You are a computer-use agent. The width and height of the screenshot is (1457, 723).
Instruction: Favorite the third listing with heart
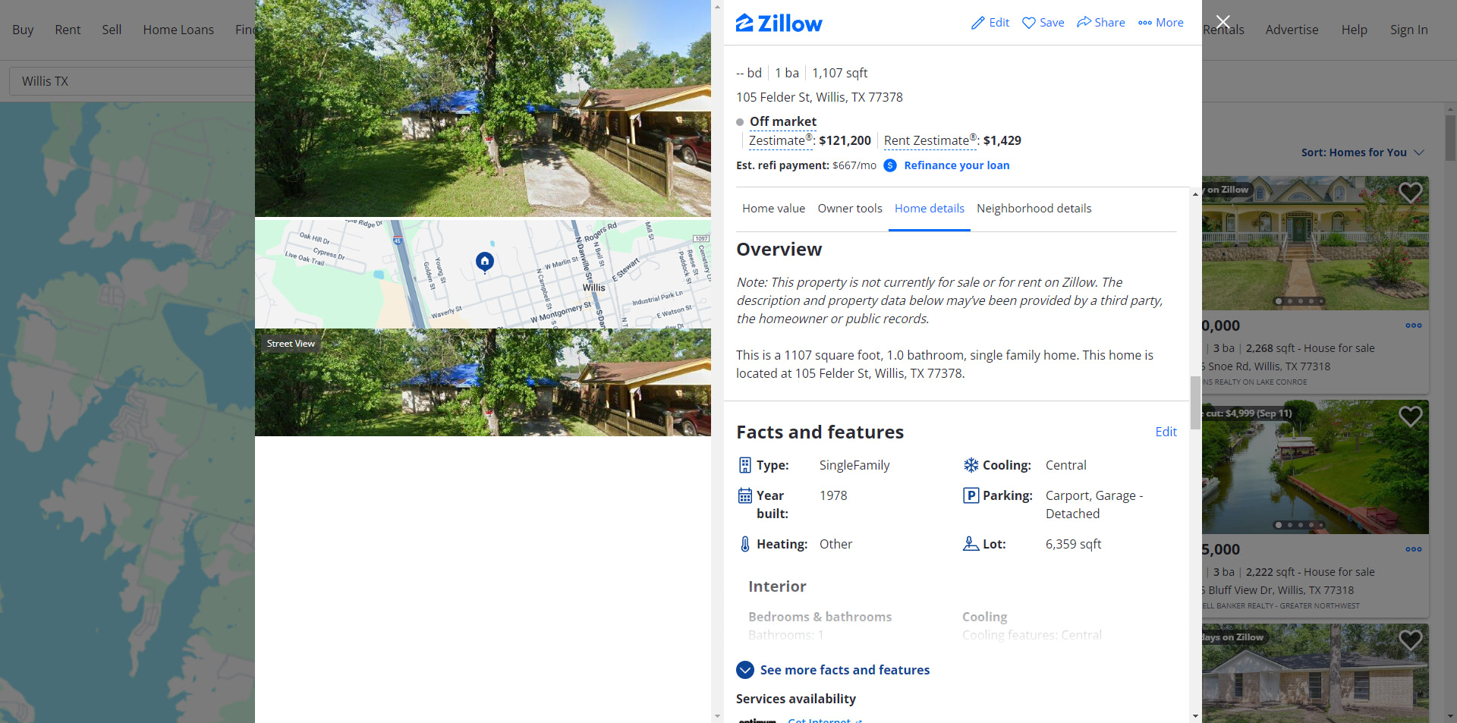[x=1410, y=640]
